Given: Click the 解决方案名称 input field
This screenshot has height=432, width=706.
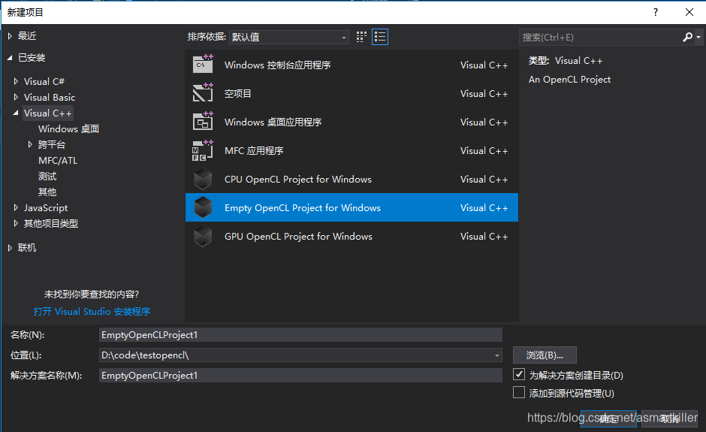Looking at the screenshot, I should point(300,375).
